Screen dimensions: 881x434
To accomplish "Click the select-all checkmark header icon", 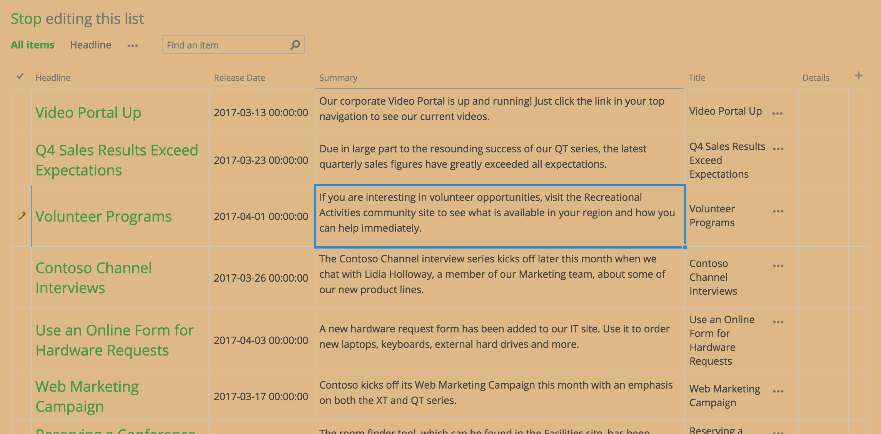I will point(20,77).
